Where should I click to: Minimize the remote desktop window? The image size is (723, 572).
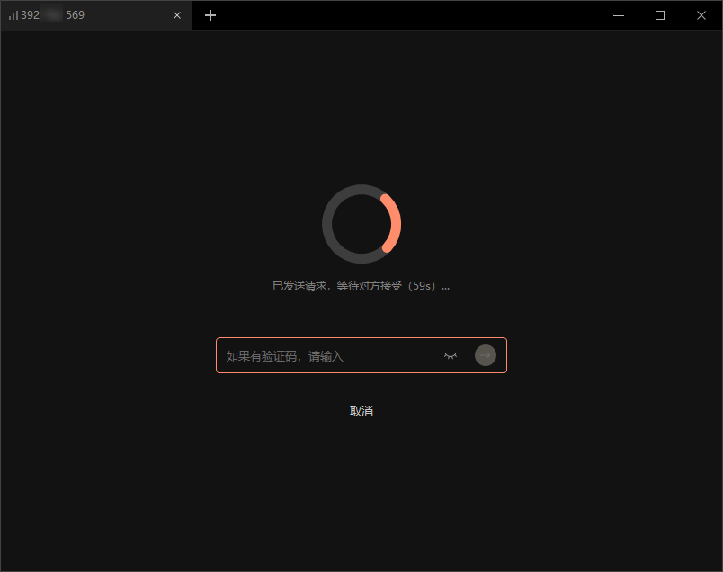click(619, 15)
